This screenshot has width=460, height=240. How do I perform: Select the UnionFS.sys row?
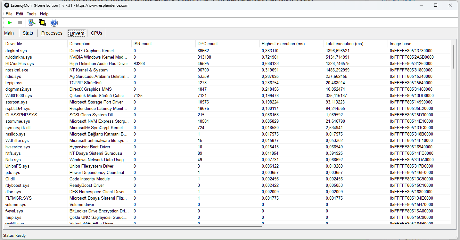pos(227,166)
